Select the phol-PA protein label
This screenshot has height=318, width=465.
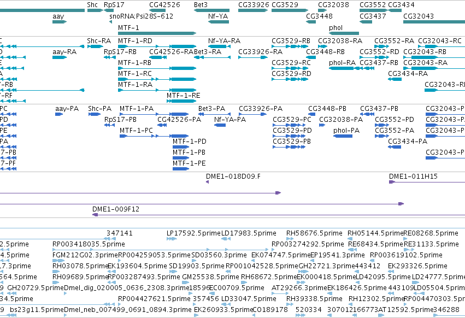click(x=346, y=130)
